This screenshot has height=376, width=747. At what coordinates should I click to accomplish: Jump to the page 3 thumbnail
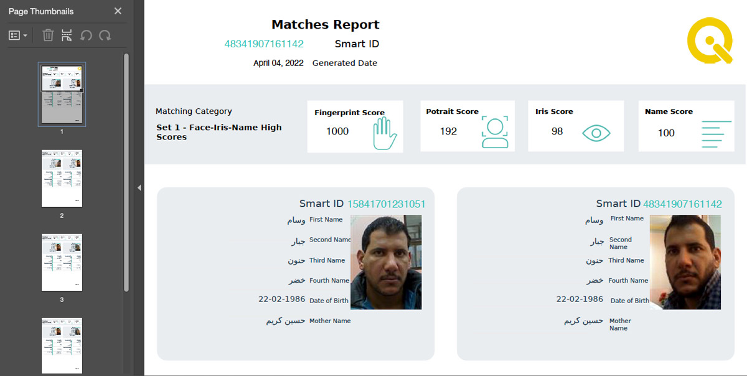pos(62,262)
